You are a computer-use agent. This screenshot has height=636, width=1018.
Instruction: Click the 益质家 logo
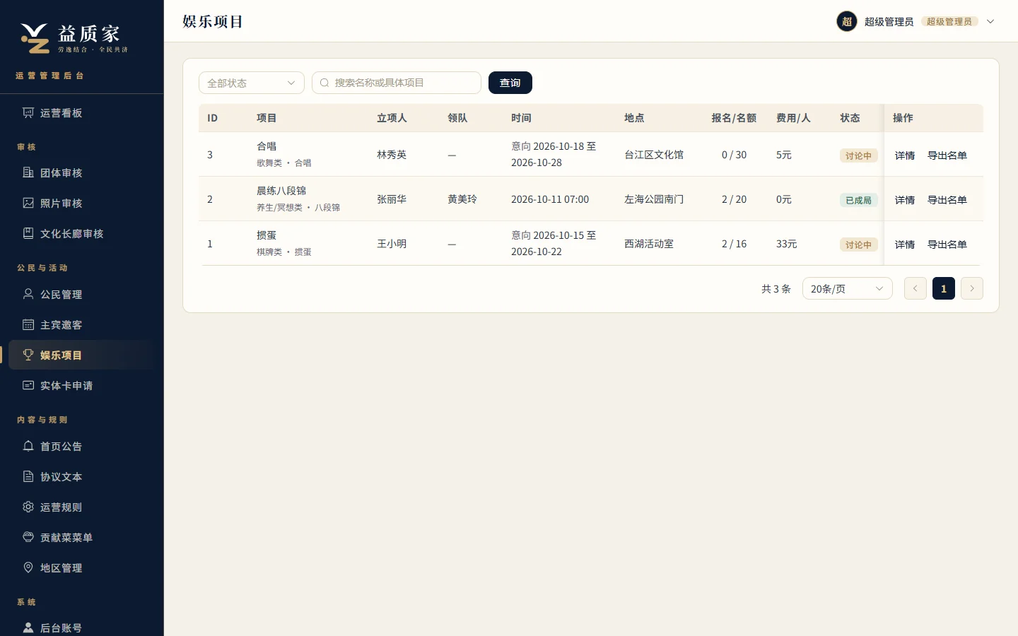click(74, 38)
